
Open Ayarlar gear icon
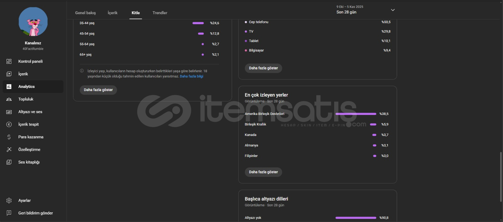click(x=9, y=200)
